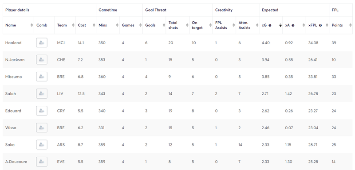Screen dimensions: 355x170
Task: Click the Expected group header
Action: click(x=270, y=10)
